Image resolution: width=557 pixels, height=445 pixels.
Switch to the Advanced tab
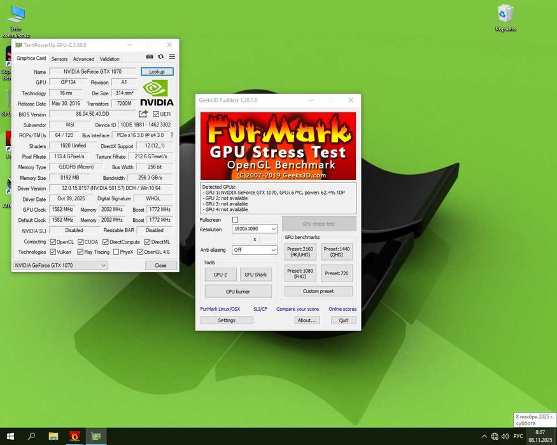[83, 59]
